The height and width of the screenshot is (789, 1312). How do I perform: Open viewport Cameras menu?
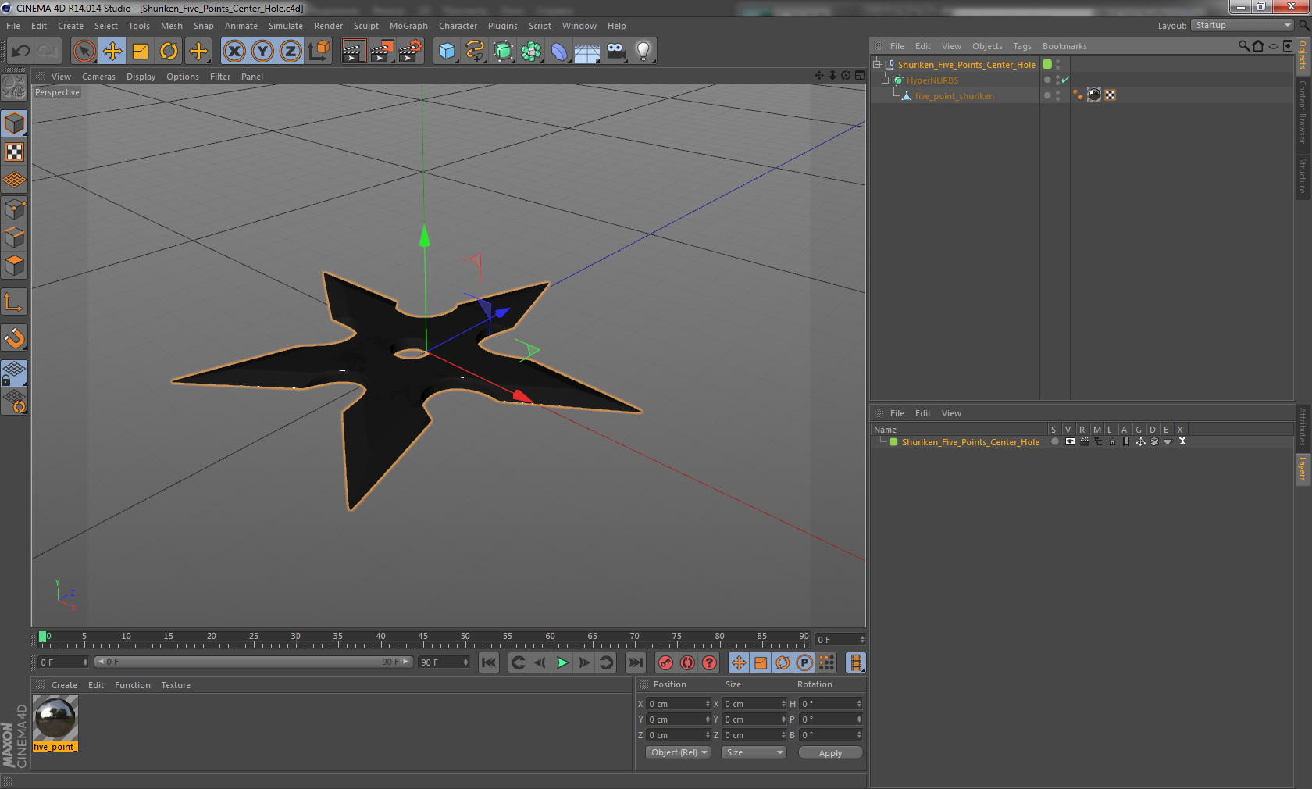click(x=98, y=77)
